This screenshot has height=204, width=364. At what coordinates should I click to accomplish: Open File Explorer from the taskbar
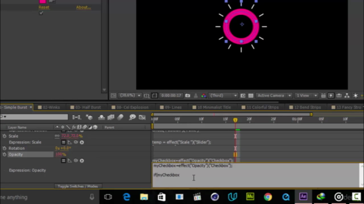click(x=144, y=197)
